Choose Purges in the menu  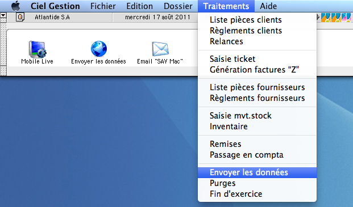pos(257,183)
